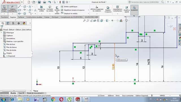Image resolution: width=181 pixels, height=102 pixels.
Task: Switch to the Evaluer tab
Action: (47, 17)
